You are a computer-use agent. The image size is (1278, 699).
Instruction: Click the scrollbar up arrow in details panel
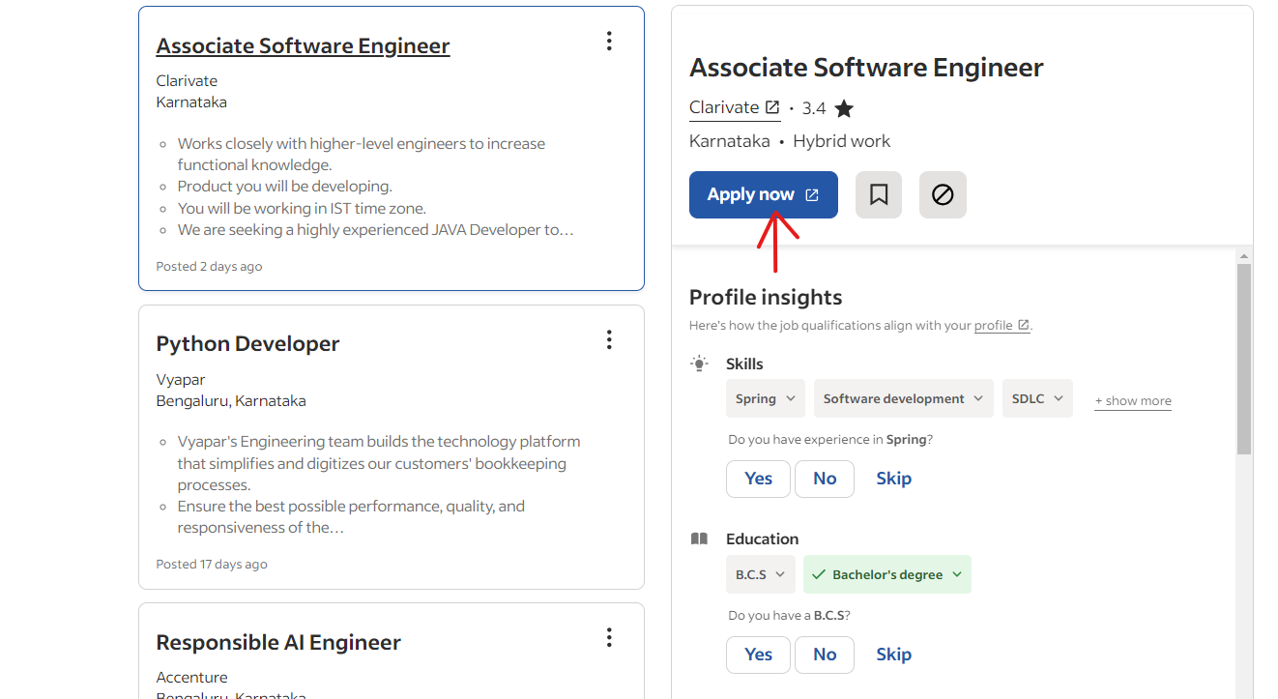coord(1244,255)
